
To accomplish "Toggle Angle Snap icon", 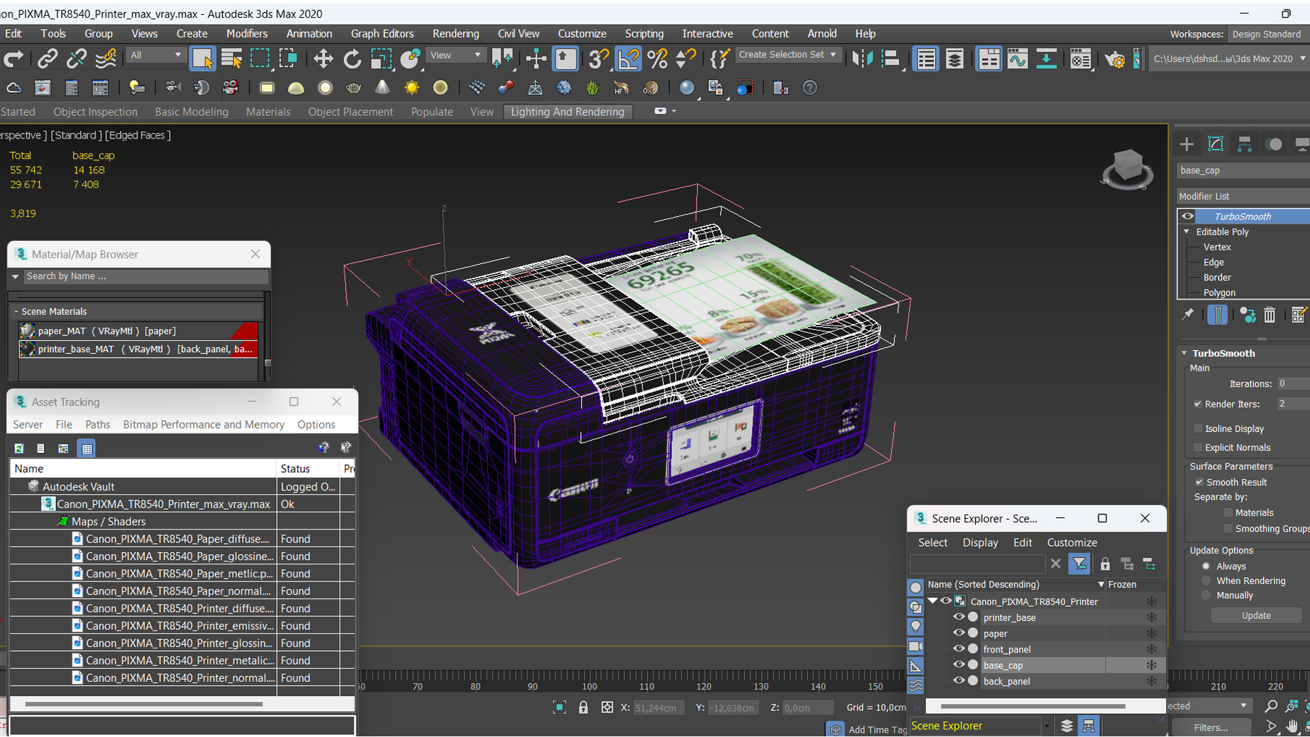I will point(628,59).
